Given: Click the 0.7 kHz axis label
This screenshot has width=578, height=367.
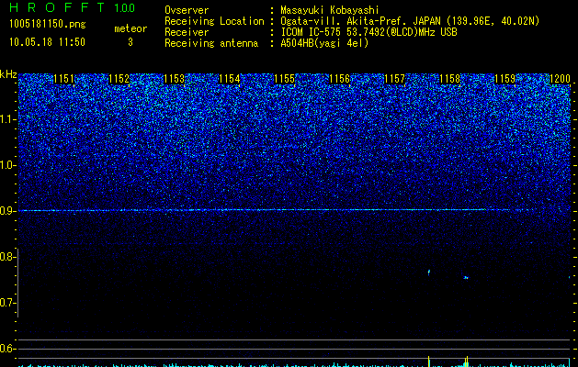Looking at the screenshot, I should (x=7, y=303).
